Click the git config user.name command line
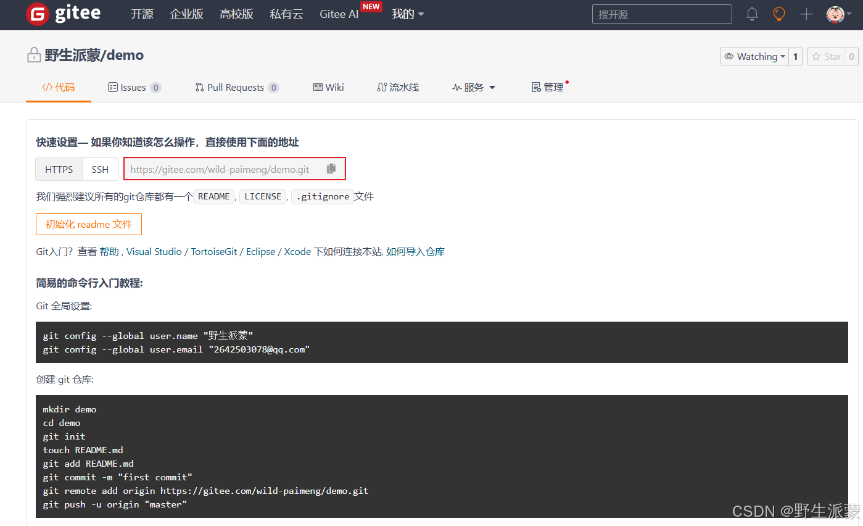863x526 pixels. [x=148, y=336]
